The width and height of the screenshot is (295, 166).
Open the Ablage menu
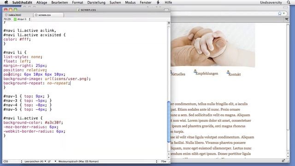click(x=41, y=2)
